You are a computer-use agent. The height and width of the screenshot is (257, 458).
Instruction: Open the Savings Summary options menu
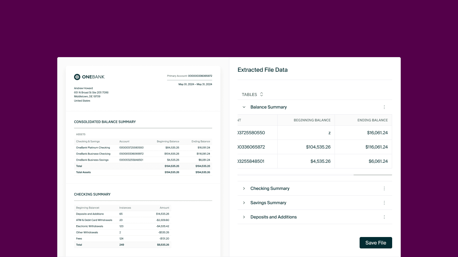point(384,202)
